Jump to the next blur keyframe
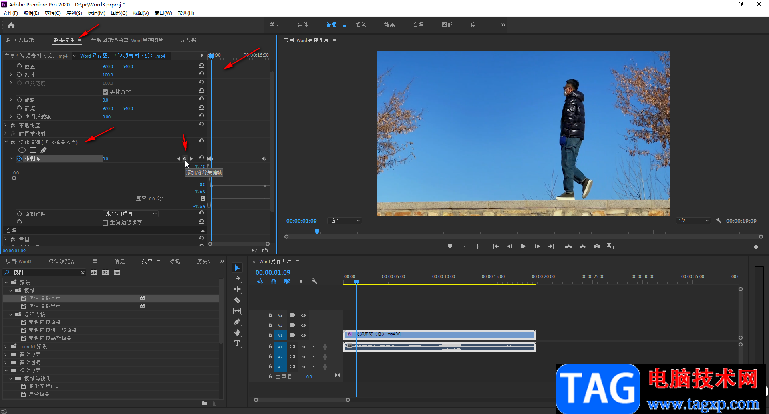 [x=191, y=159]
